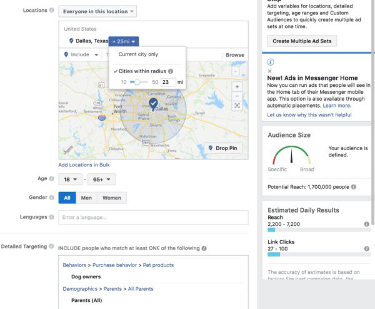Zoom out on the map

coord(237,96)
